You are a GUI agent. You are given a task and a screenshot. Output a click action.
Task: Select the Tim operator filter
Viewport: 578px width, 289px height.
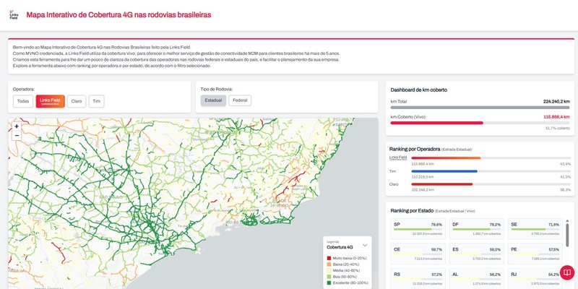tap(97, 101)
